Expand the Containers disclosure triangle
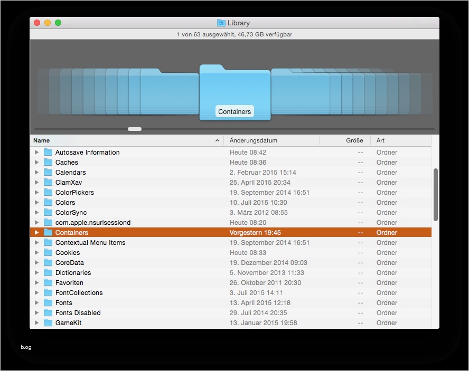The image size is (469, 371). click(x=36, y=232)
